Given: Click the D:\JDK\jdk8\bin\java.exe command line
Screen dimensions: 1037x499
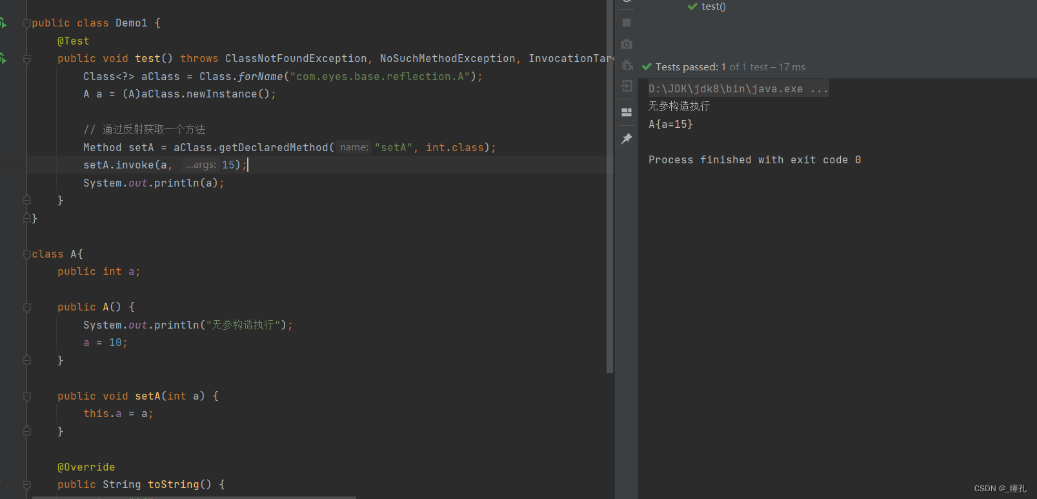Looking at the screenshot, I should click(x=738, y=89).
